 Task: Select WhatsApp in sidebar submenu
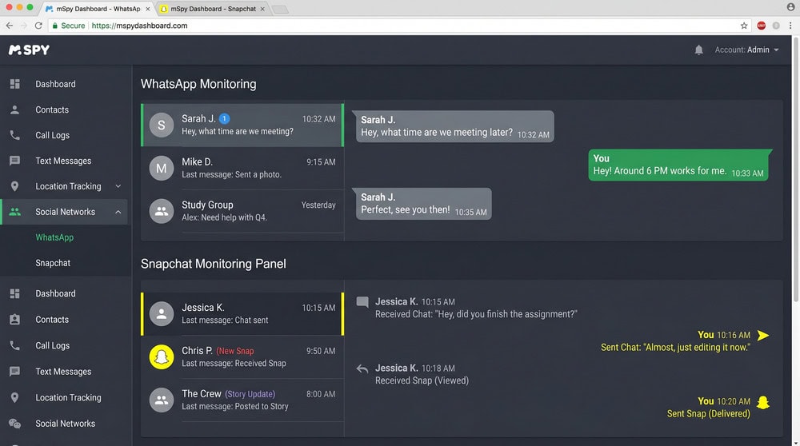54,237
